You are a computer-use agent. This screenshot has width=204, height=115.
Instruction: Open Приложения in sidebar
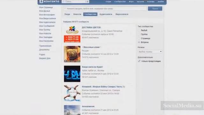[45, 46]
